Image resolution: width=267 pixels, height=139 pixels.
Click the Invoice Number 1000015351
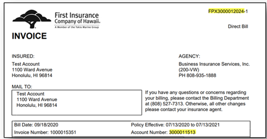45,132
